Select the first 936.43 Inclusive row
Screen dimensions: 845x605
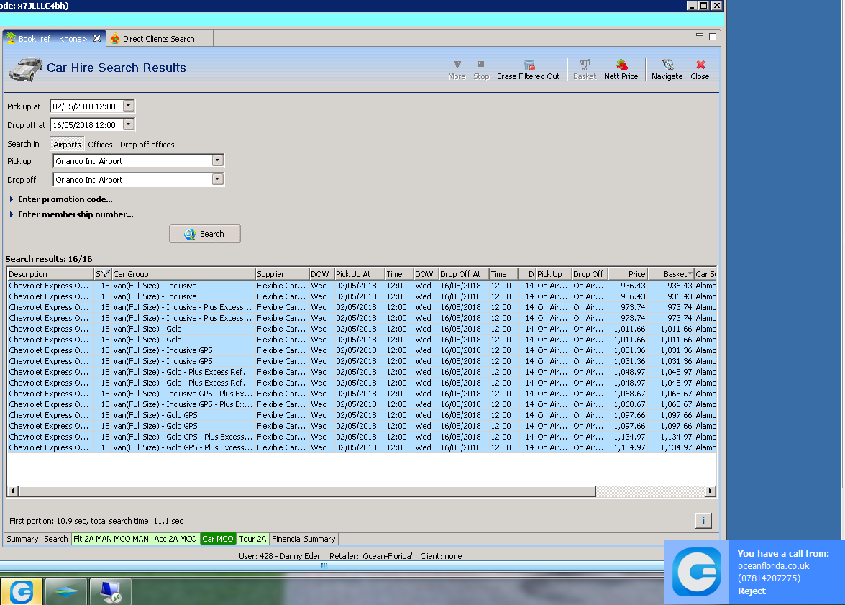(x=361, y=286)
